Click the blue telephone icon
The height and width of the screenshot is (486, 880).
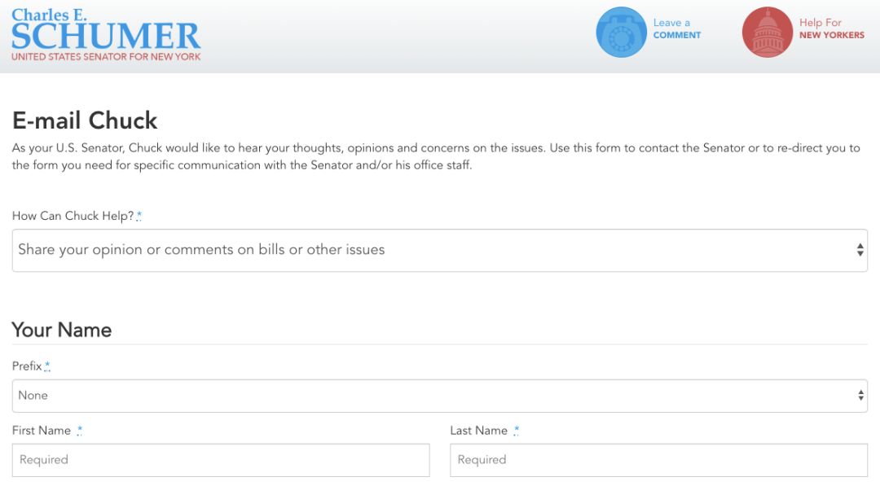[x=621, y=32]
